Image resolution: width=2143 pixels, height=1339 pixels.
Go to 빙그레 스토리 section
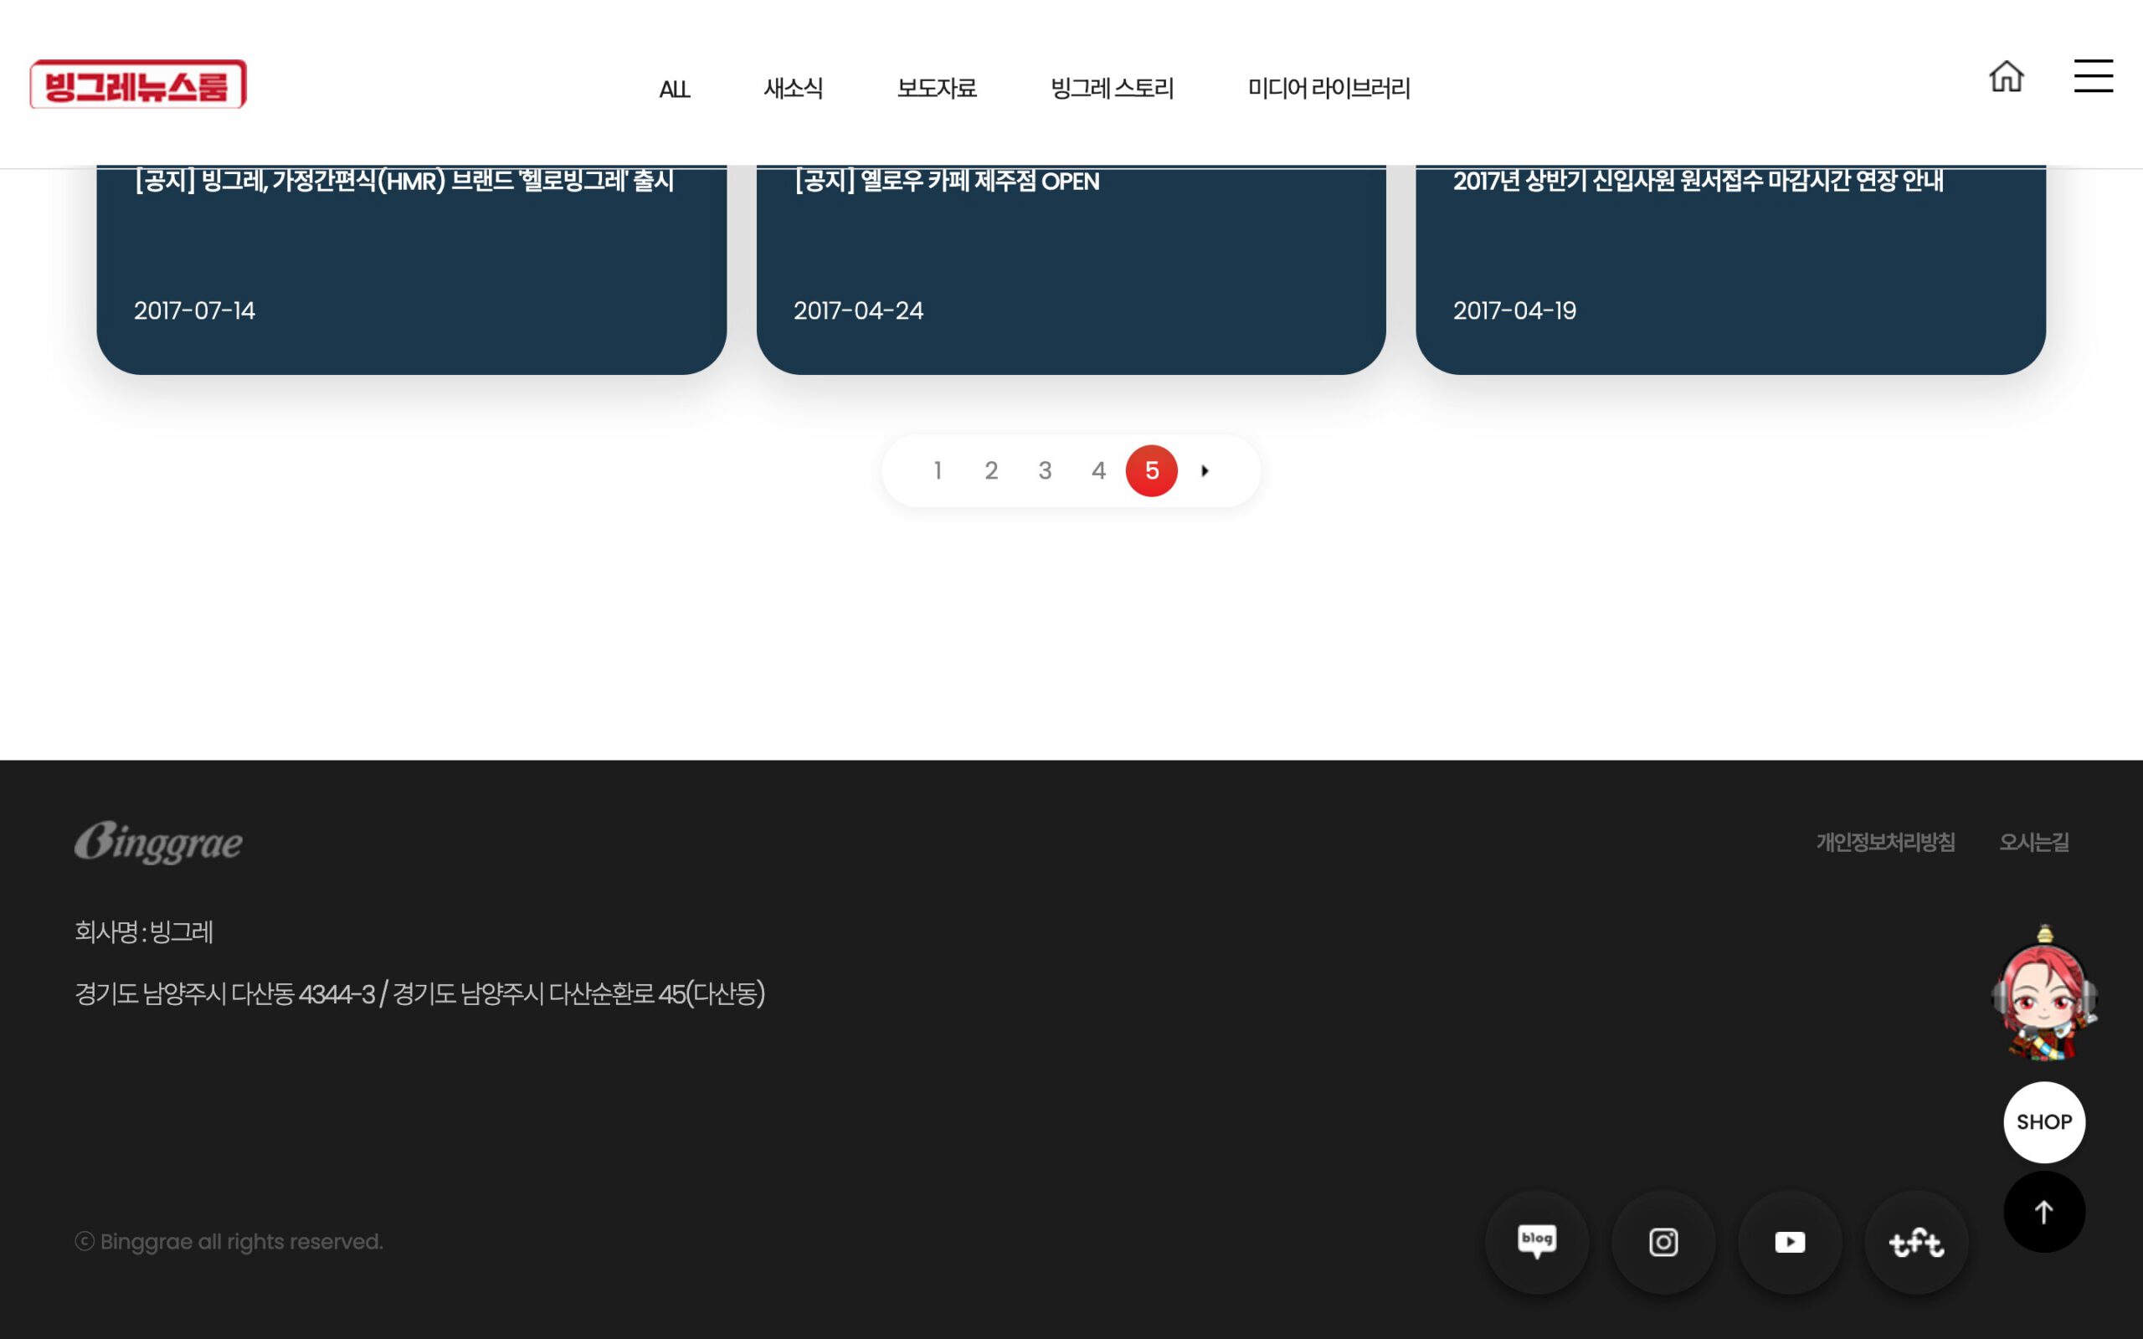coord(1112,89)
